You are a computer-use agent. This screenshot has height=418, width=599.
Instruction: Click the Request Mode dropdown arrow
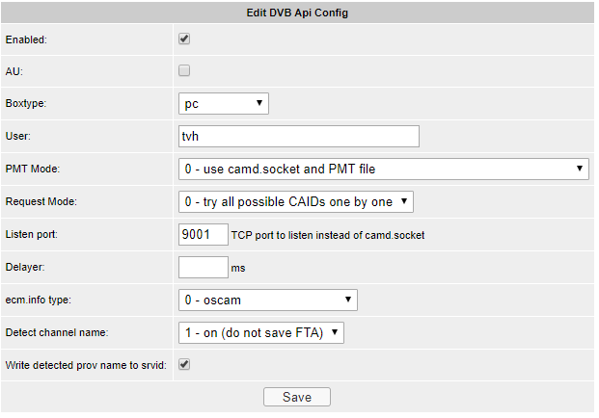pos(404,201)
